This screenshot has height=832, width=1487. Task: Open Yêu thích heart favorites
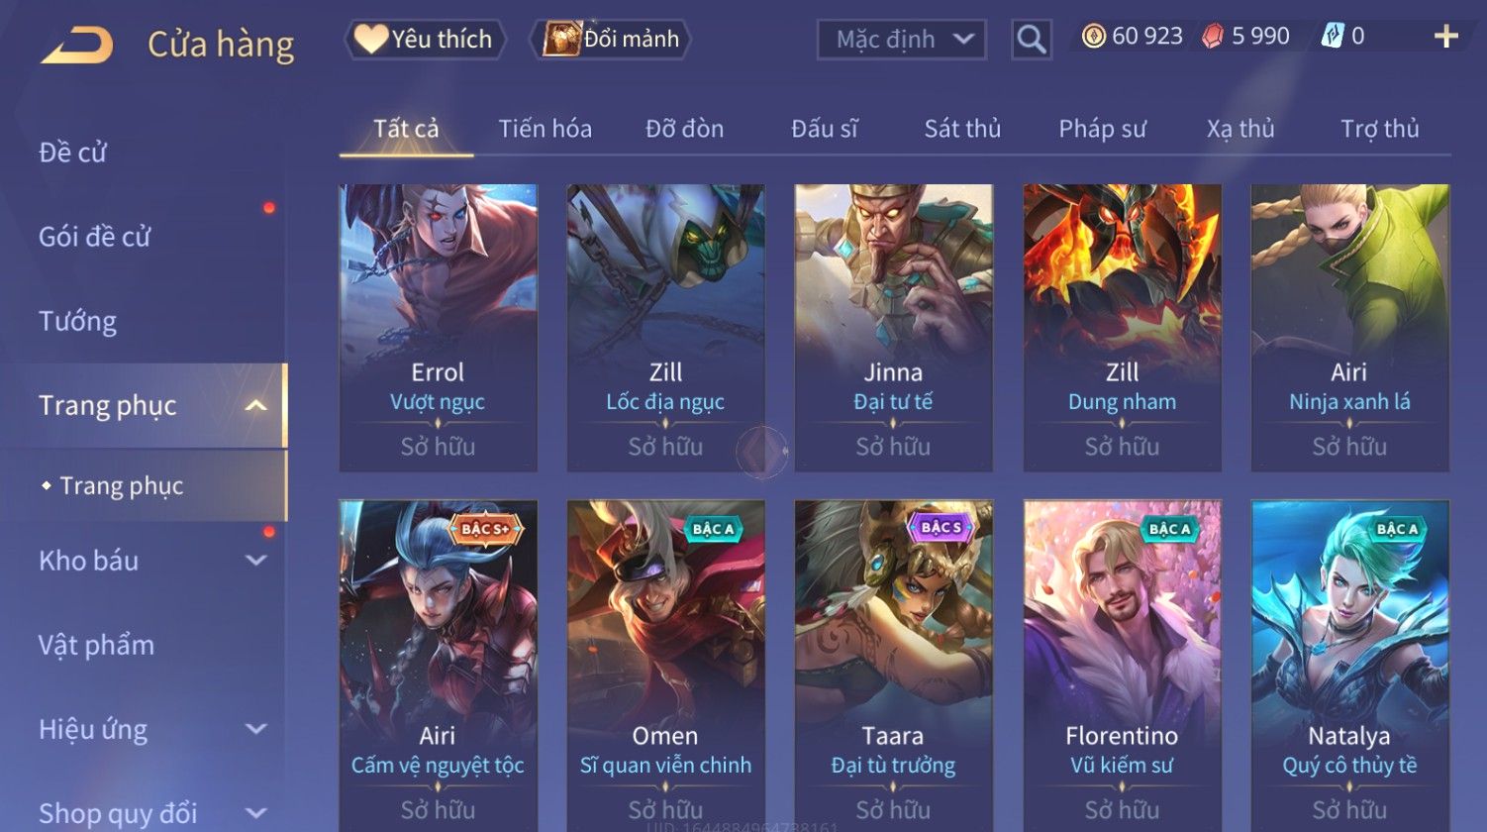pos(426,40)
